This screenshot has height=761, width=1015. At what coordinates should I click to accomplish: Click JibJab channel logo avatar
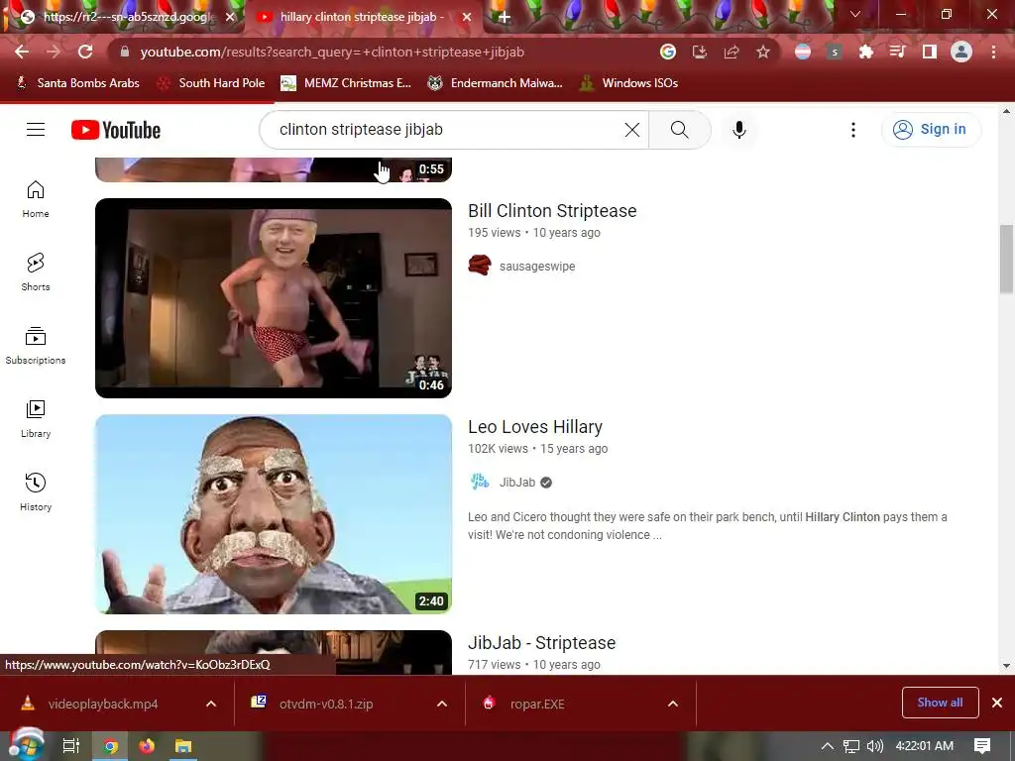[x=480, y=483]
